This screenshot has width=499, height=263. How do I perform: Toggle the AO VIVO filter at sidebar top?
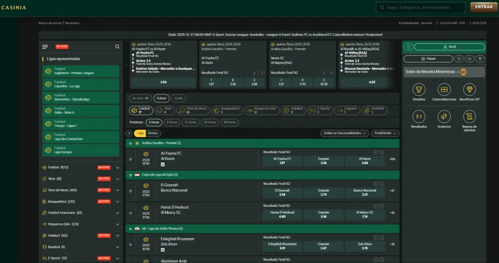coord(62,46)
